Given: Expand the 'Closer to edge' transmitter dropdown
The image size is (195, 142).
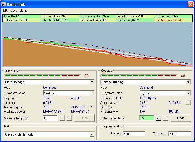Looking at the screenshot, I should pos(91,82).
